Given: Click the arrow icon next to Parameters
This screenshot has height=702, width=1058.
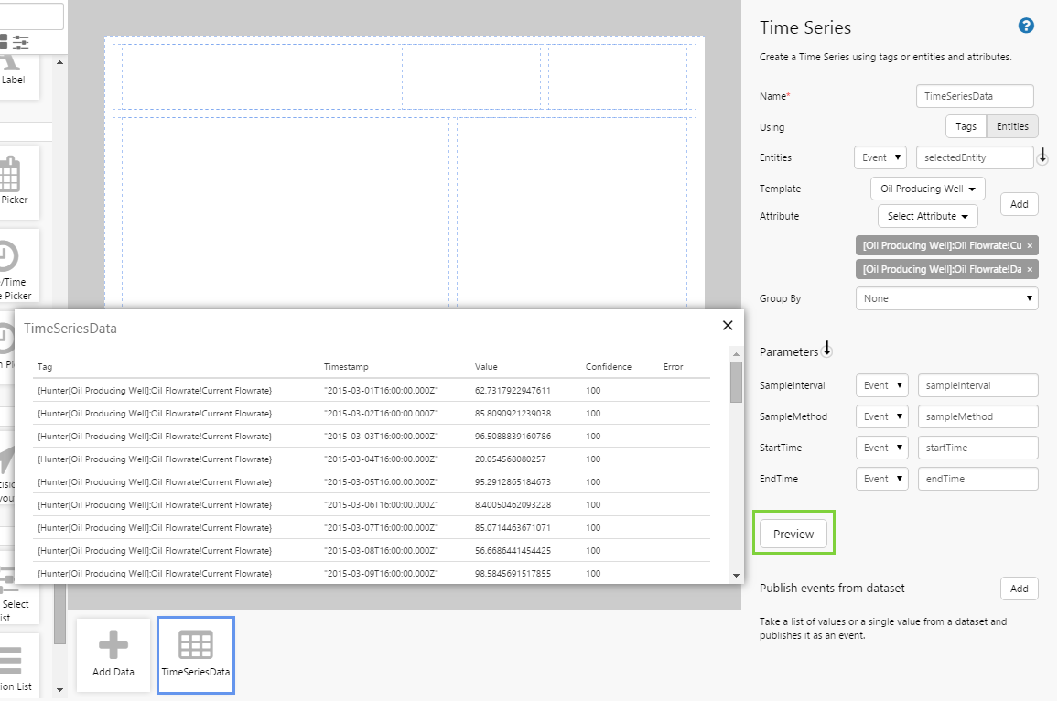Looking at the screenshot, I should pos(827,350).
